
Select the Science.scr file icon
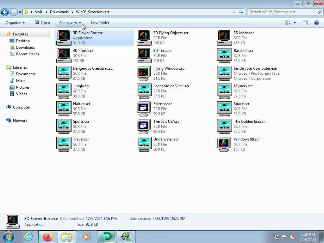pyautogui.click(x=144, y=109)
